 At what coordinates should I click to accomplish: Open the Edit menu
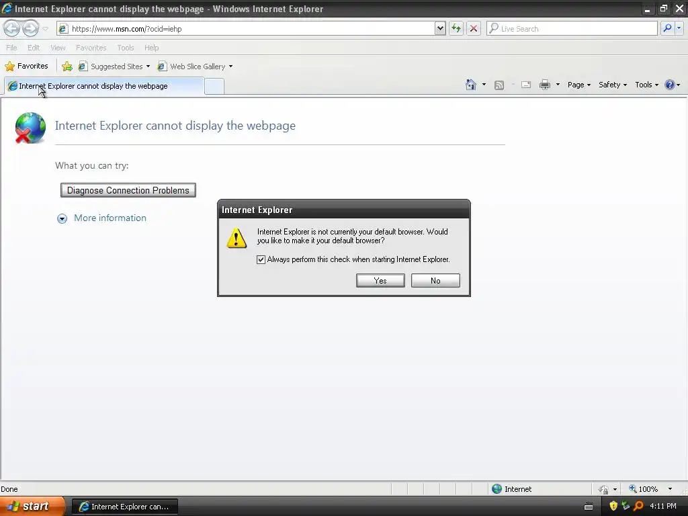(x=34, y=48)
